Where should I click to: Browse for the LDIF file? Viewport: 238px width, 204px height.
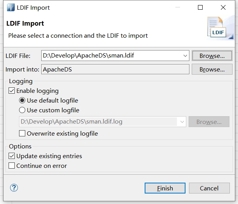(212, 56)
